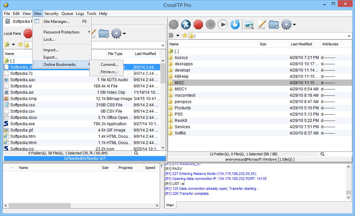Click the gear settings icon in local toolbar

click(116, 33)
